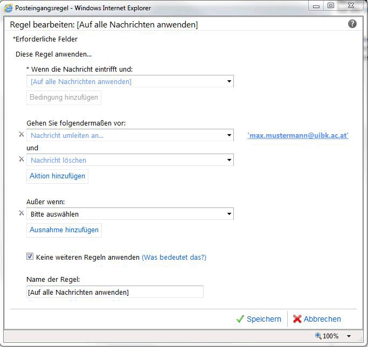Image resolution: width=368 pixels, height=347 pixels.
Task: Minimize the Posteingangsregel window
Action: click(x=316, y=6)
